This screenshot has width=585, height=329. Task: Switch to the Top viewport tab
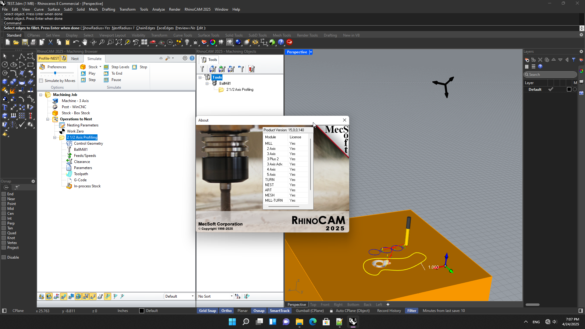pos(313,305)
